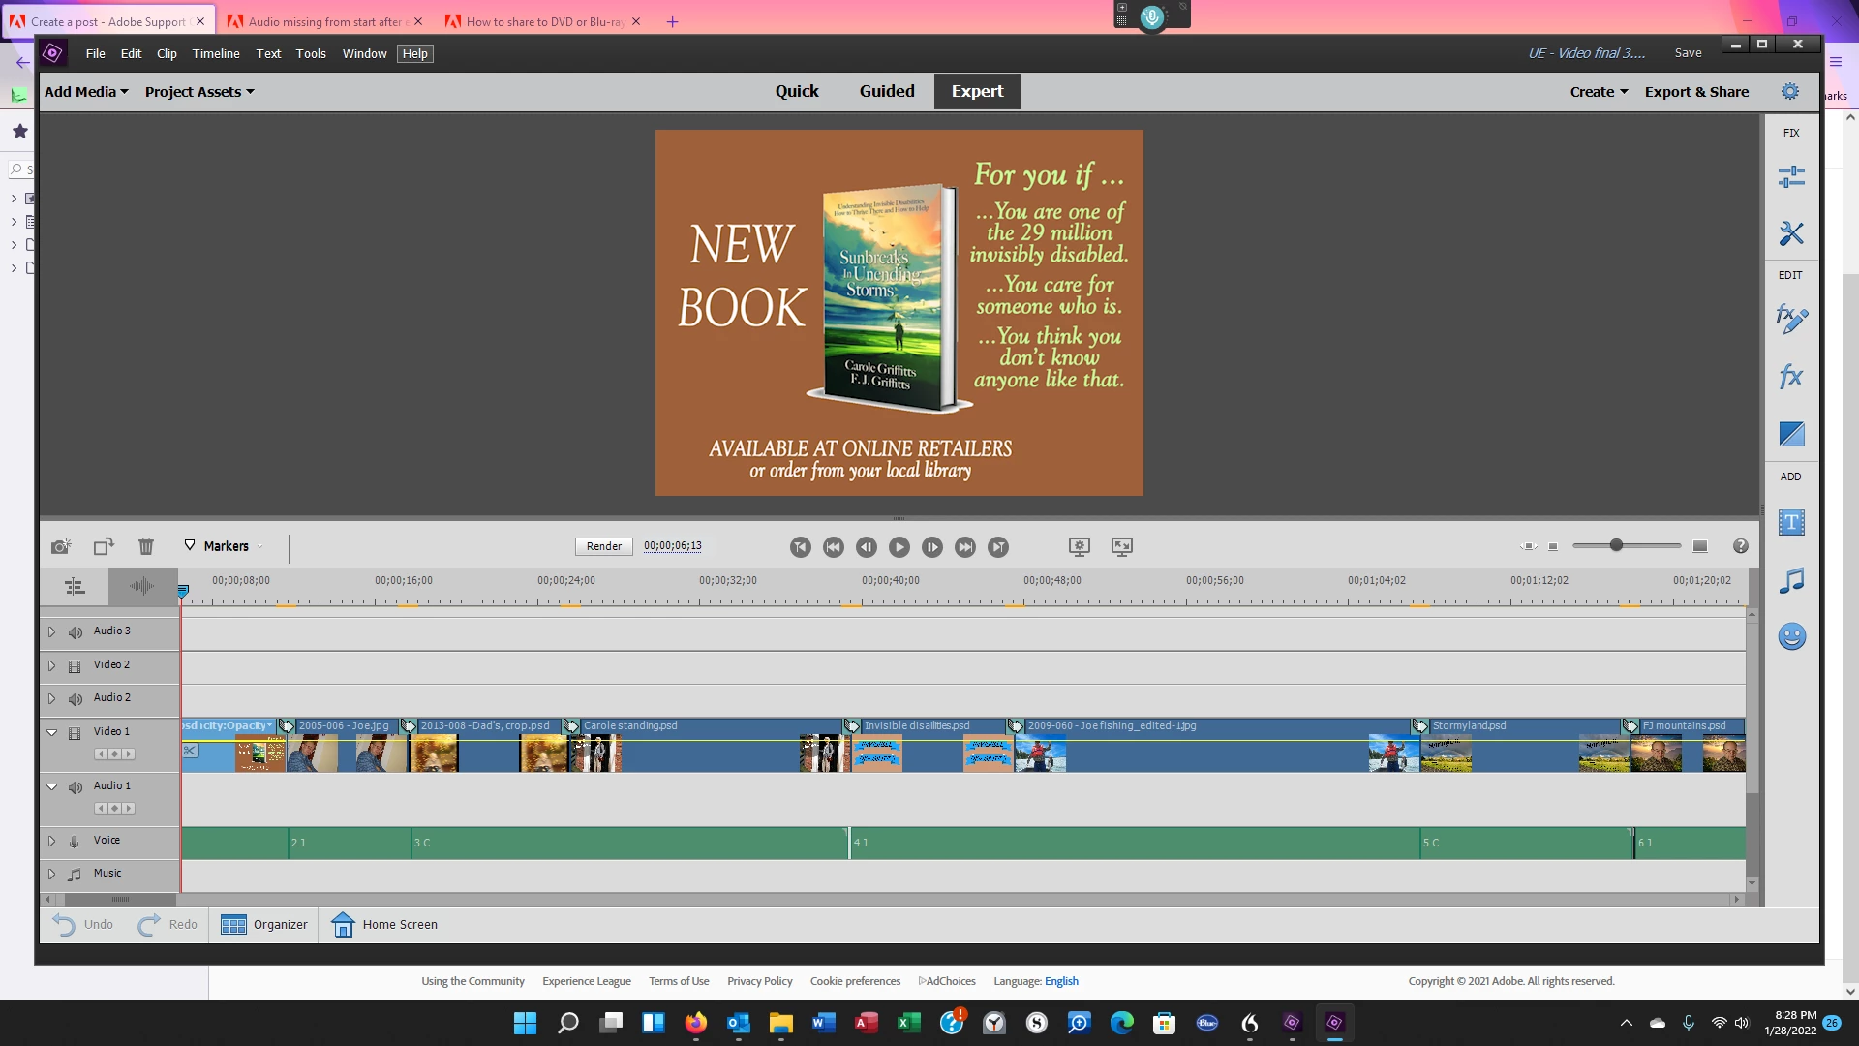Switch to the Guided tab

[x=886, y=91]
